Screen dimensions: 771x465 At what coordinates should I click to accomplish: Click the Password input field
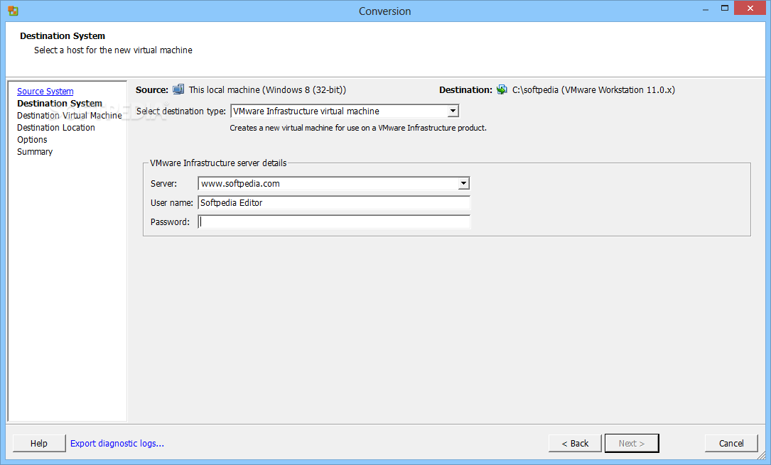(334, 222)
